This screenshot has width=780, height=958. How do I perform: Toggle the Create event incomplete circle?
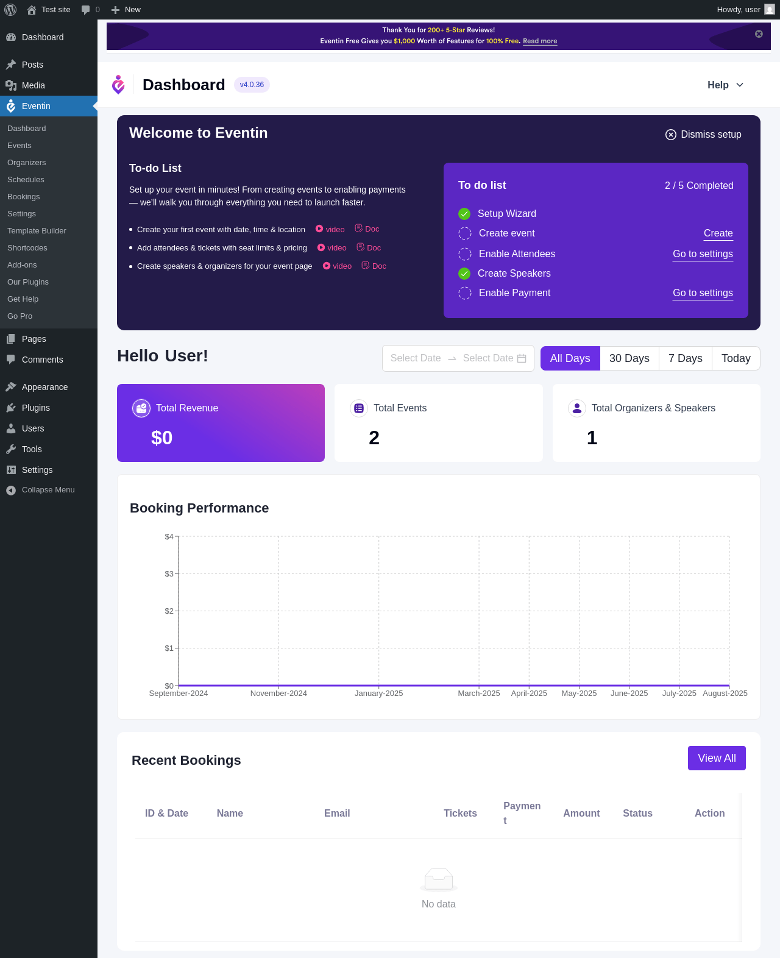click(465, 233)
